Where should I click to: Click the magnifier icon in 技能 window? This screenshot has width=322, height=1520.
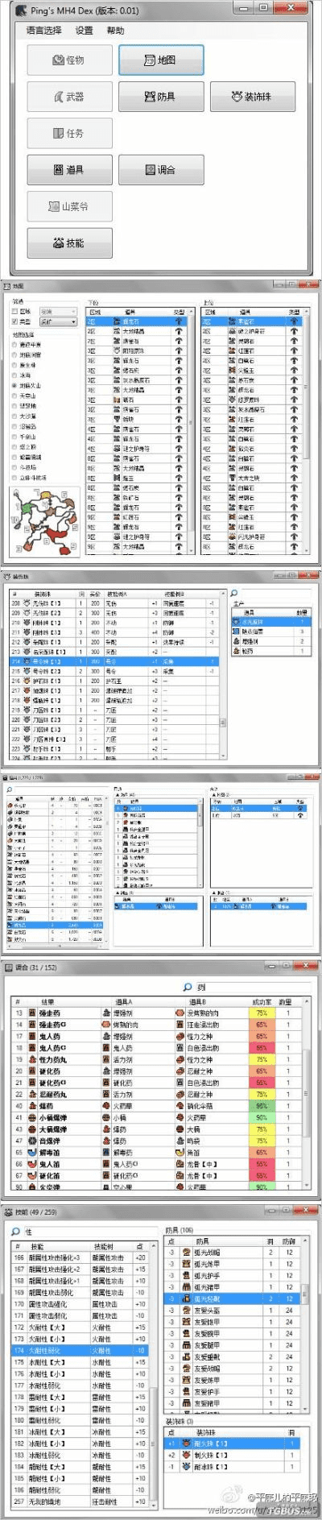pos(15,1232)
